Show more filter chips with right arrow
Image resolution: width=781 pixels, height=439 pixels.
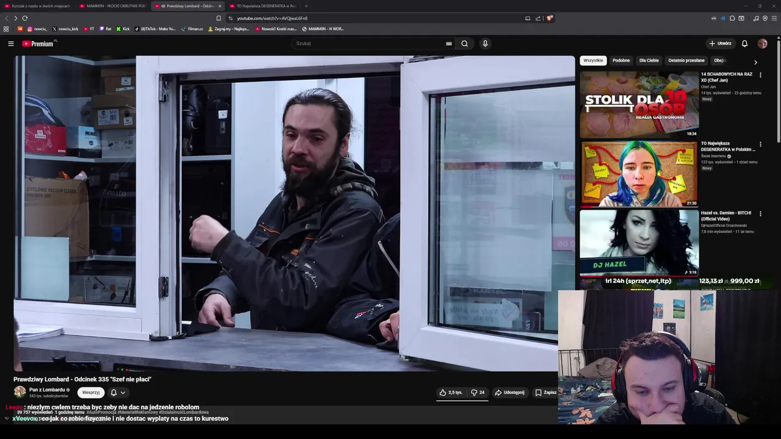coord(755,62)
